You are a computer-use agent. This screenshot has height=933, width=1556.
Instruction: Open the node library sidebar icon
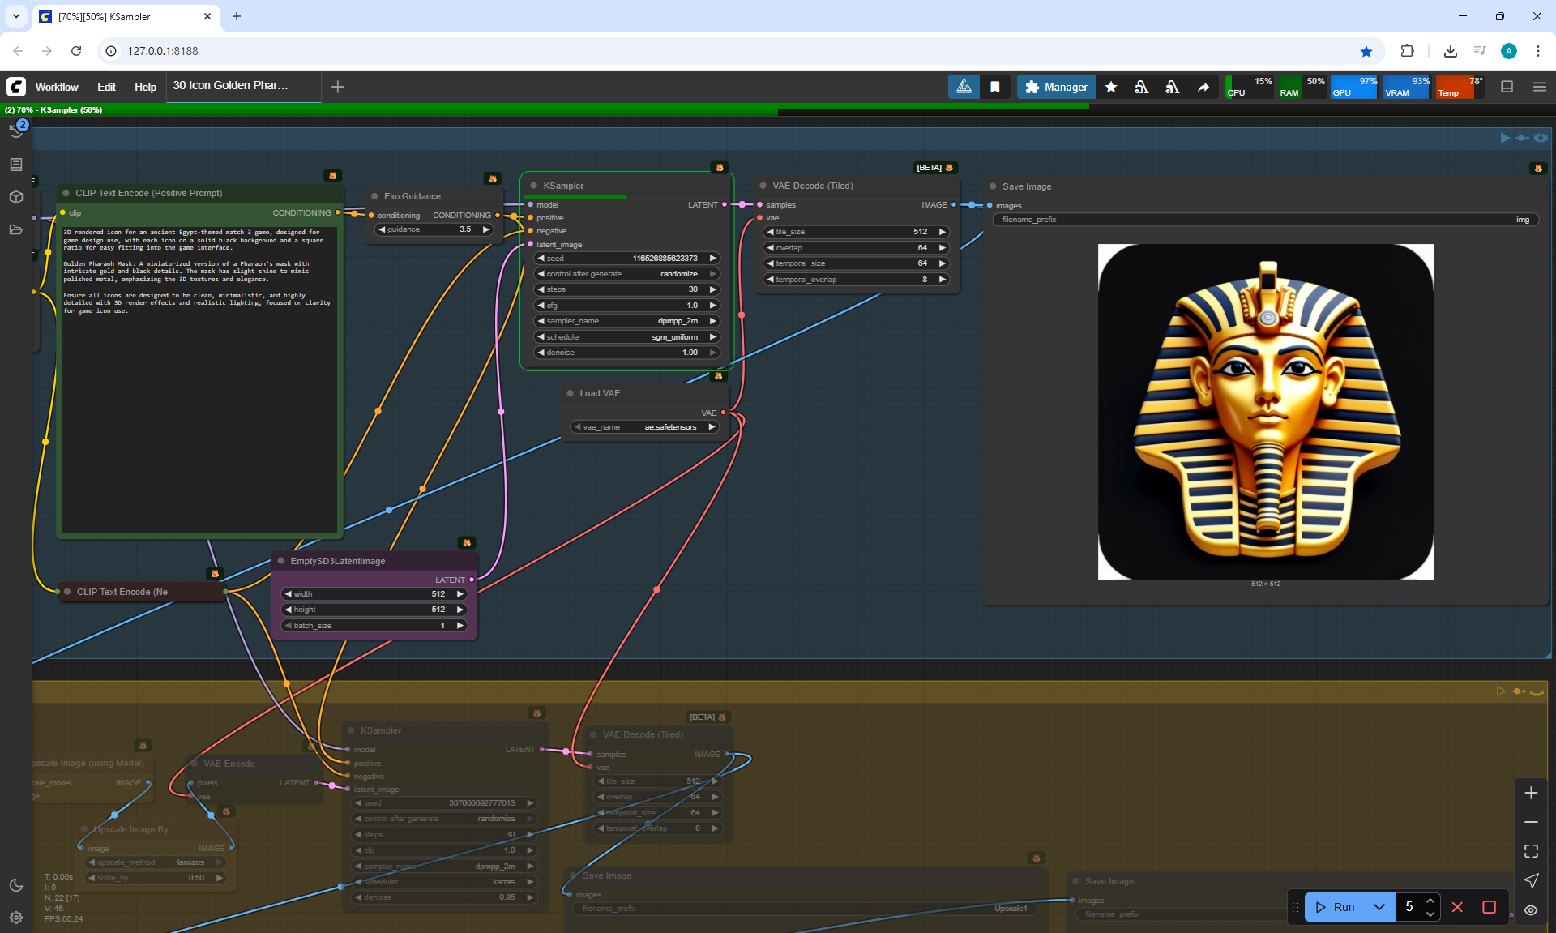click(16, 165)
